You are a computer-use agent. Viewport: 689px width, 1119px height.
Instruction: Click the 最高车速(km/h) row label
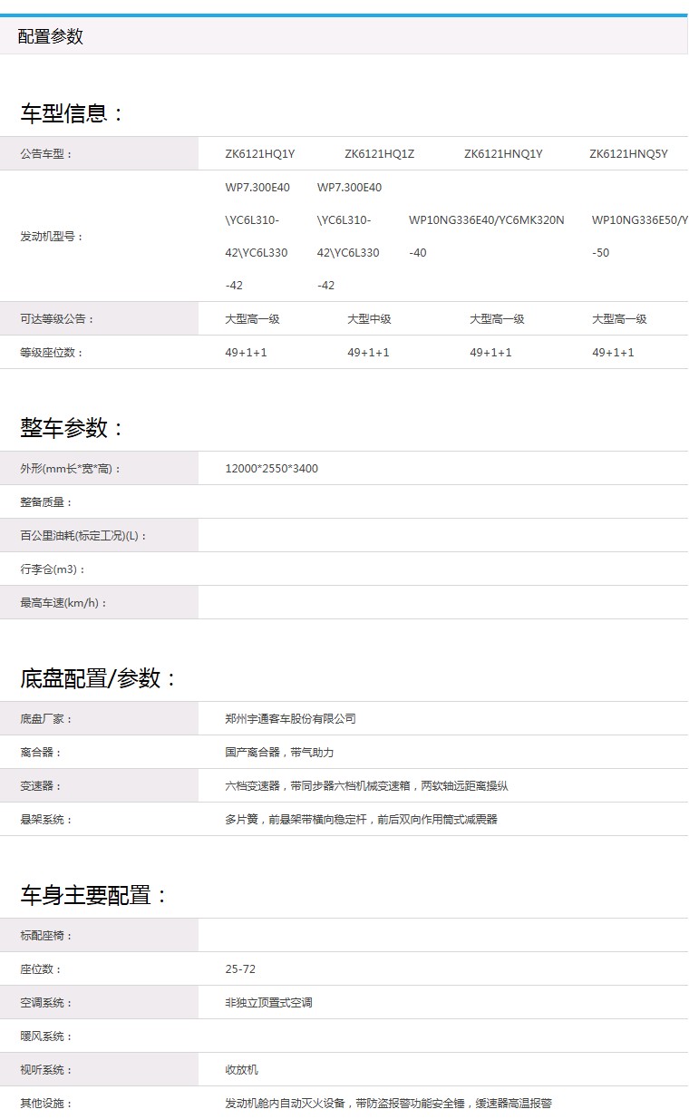[x=64, y=603]
